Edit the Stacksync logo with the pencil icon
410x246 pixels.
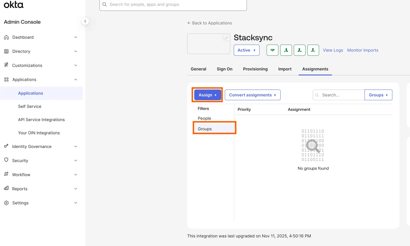226,38
